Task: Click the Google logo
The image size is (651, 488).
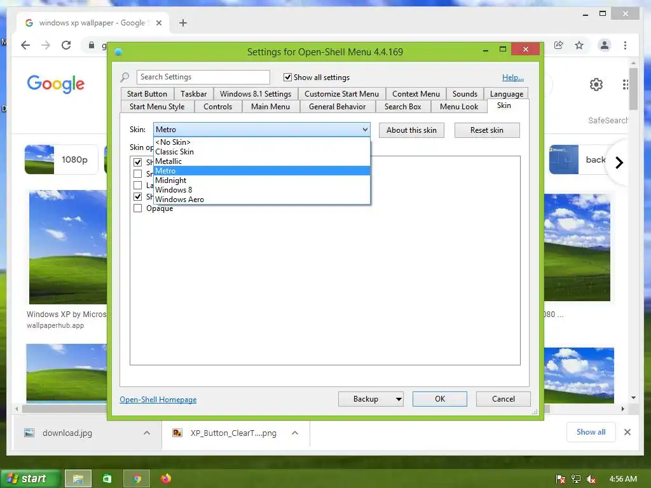Action: 56,85
